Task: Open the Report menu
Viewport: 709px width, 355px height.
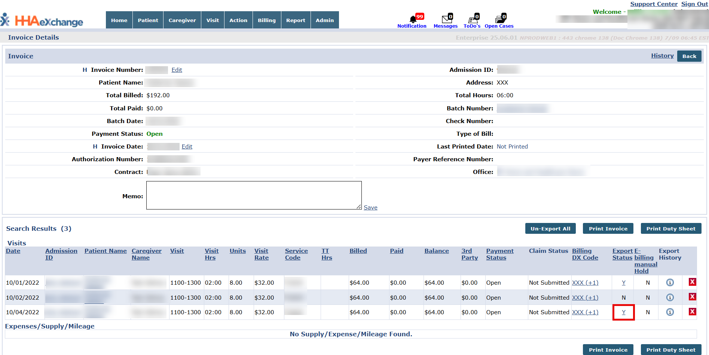Action: pos(296,20)
